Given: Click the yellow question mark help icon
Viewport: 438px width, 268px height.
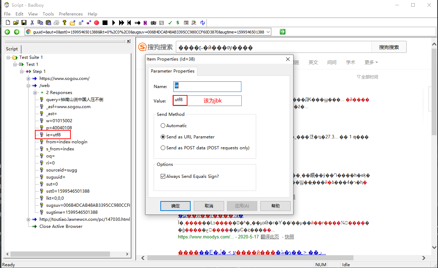Looking at the screenshot, I should [64, 23].
